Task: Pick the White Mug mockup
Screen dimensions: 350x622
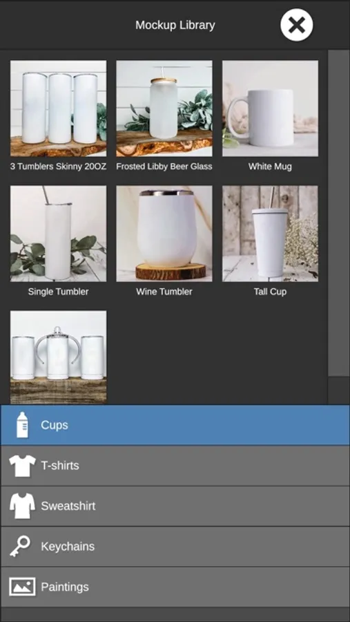Action: (270, 109)
